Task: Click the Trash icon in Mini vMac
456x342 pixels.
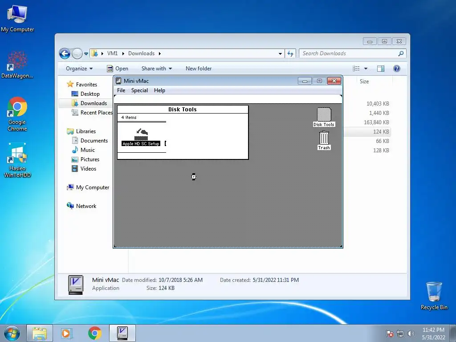Action: [324, 140]
